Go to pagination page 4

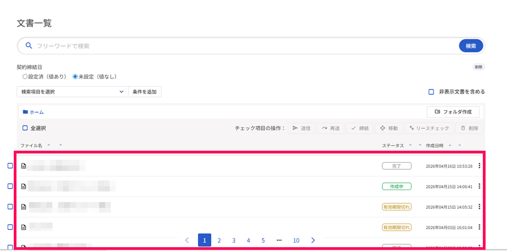click(248, 241)
